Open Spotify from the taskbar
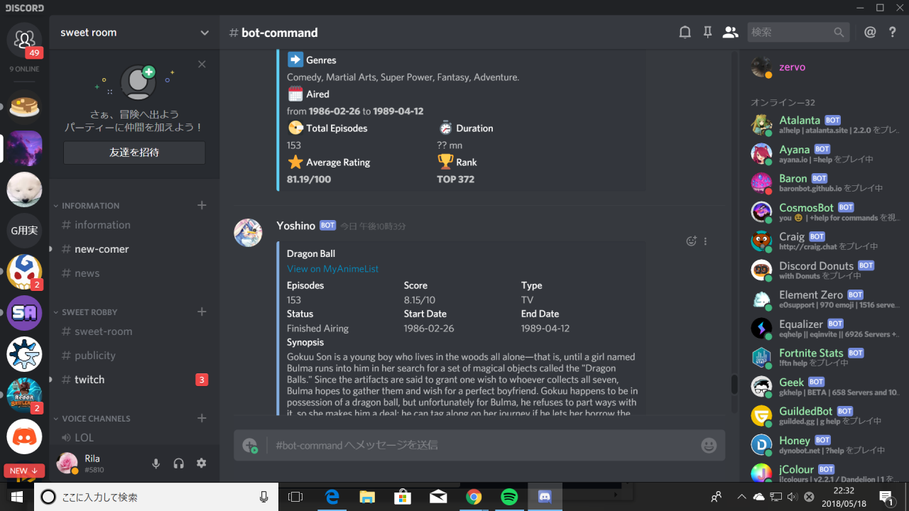 click(x=509, y=497)
